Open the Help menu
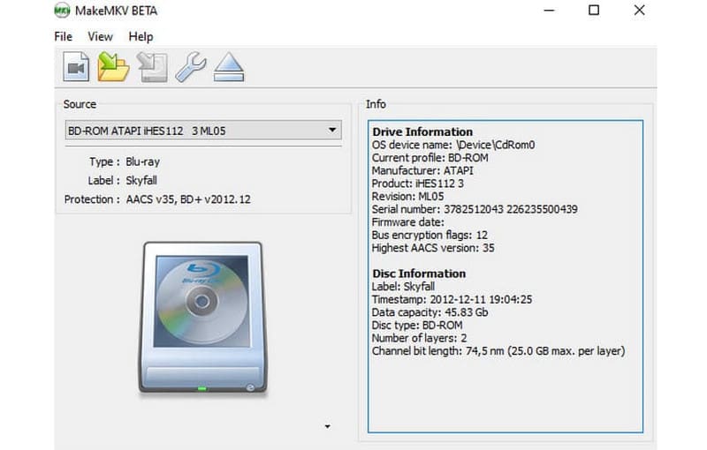Screen dimensions: 707x450 (x=141, y=36)
